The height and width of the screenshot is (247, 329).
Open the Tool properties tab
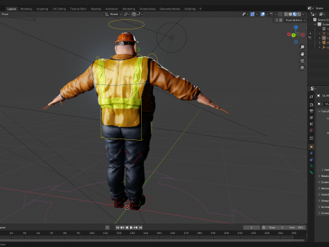(311, 97)
